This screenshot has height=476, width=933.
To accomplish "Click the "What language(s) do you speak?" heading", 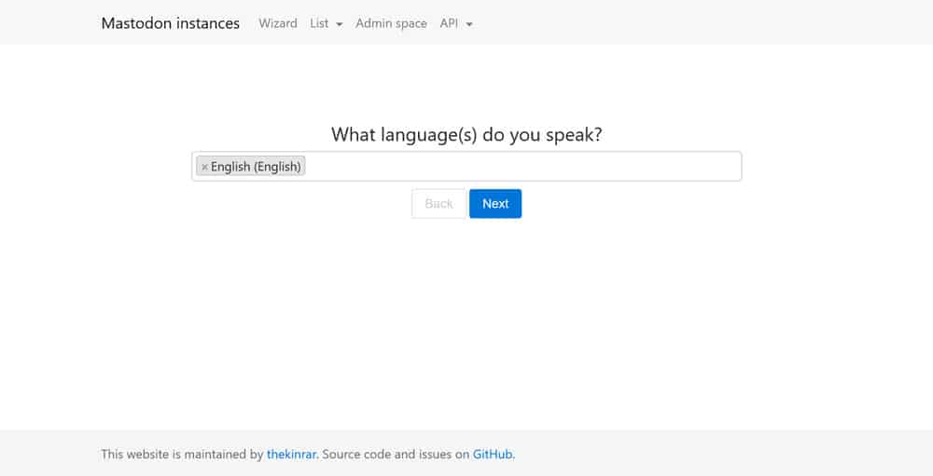I will click(466, 134).
